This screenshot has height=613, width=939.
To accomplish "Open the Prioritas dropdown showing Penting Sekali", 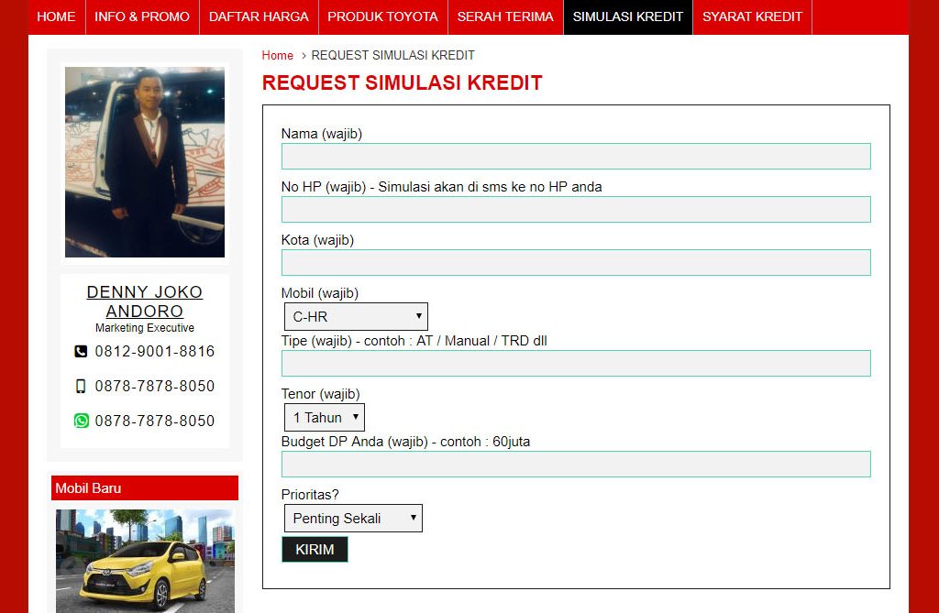I will (353, 519).
